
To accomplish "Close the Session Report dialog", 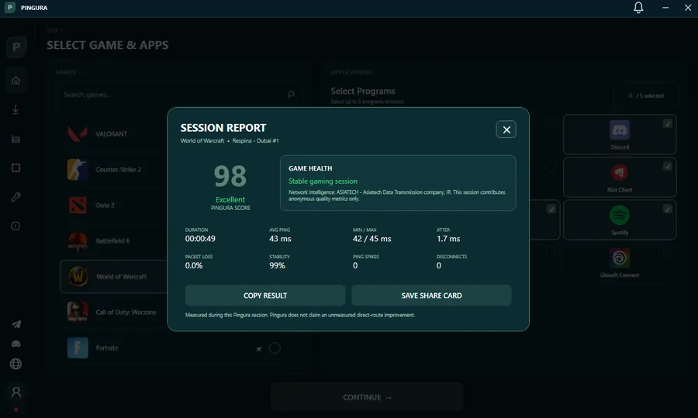I will point(506,130).
